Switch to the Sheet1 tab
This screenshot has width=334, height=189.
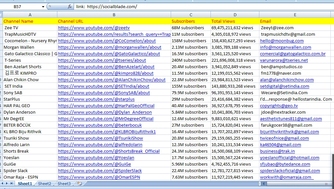coord(25,183)
